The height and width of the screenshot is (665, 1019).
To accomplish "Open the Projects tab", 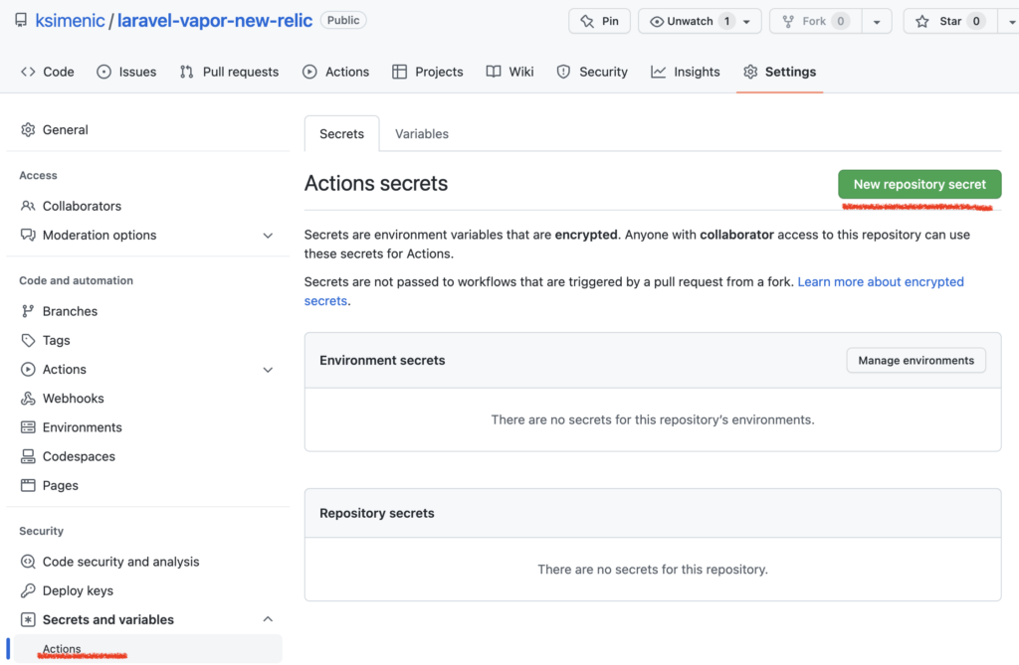I will click(x=427, y=73).
